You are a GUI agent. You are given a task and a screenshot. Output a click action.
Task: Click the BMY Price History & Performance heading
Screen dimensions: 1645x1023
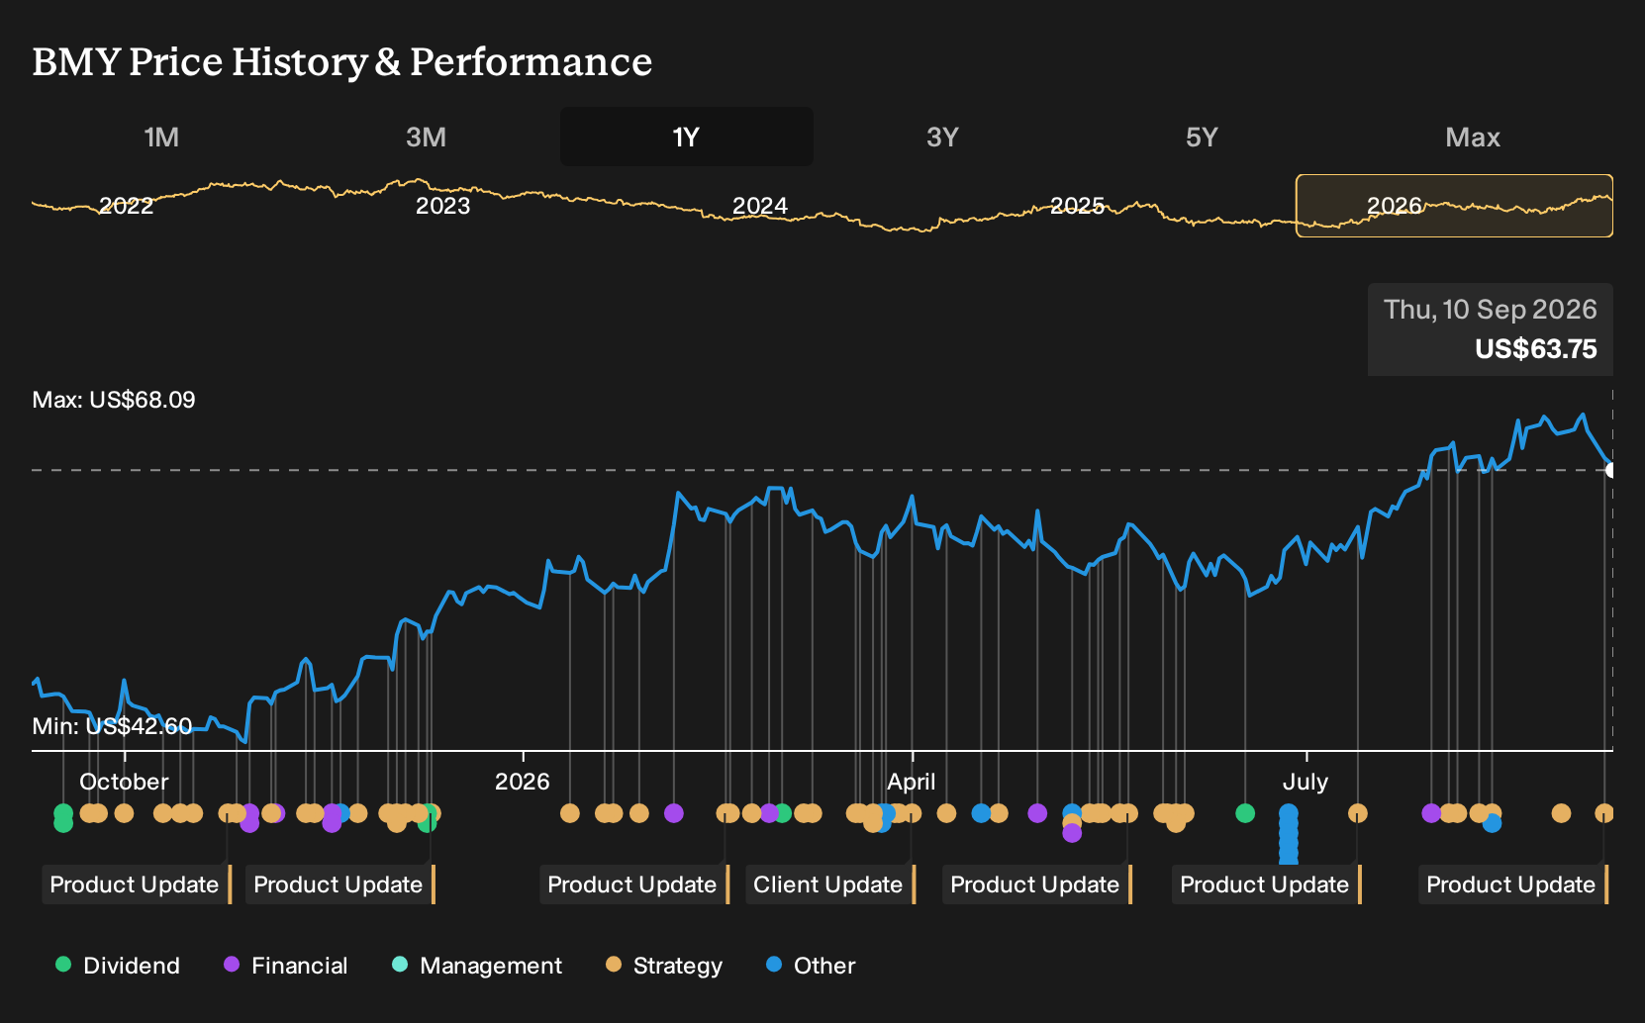tap(342, 61)
